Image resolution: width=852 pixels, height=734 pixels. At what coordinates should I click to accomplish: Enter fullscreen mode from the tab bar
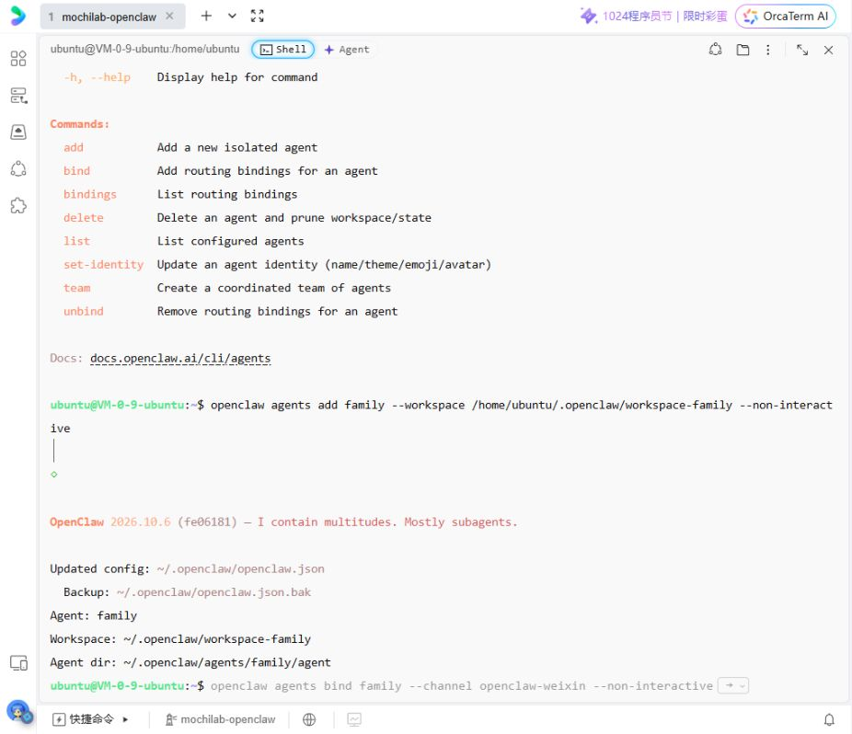point(257,16)
